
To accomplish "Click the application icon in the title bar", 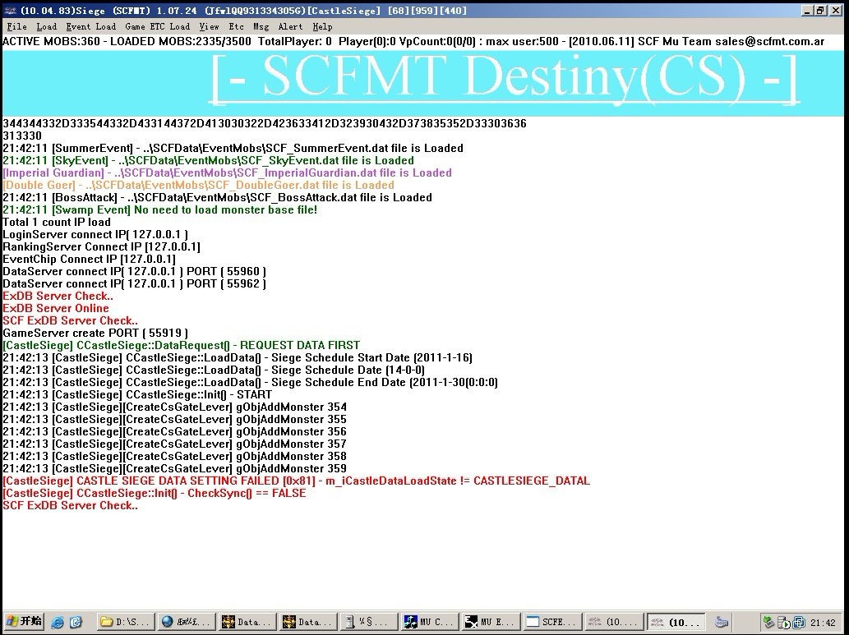I will click(9, 10).
